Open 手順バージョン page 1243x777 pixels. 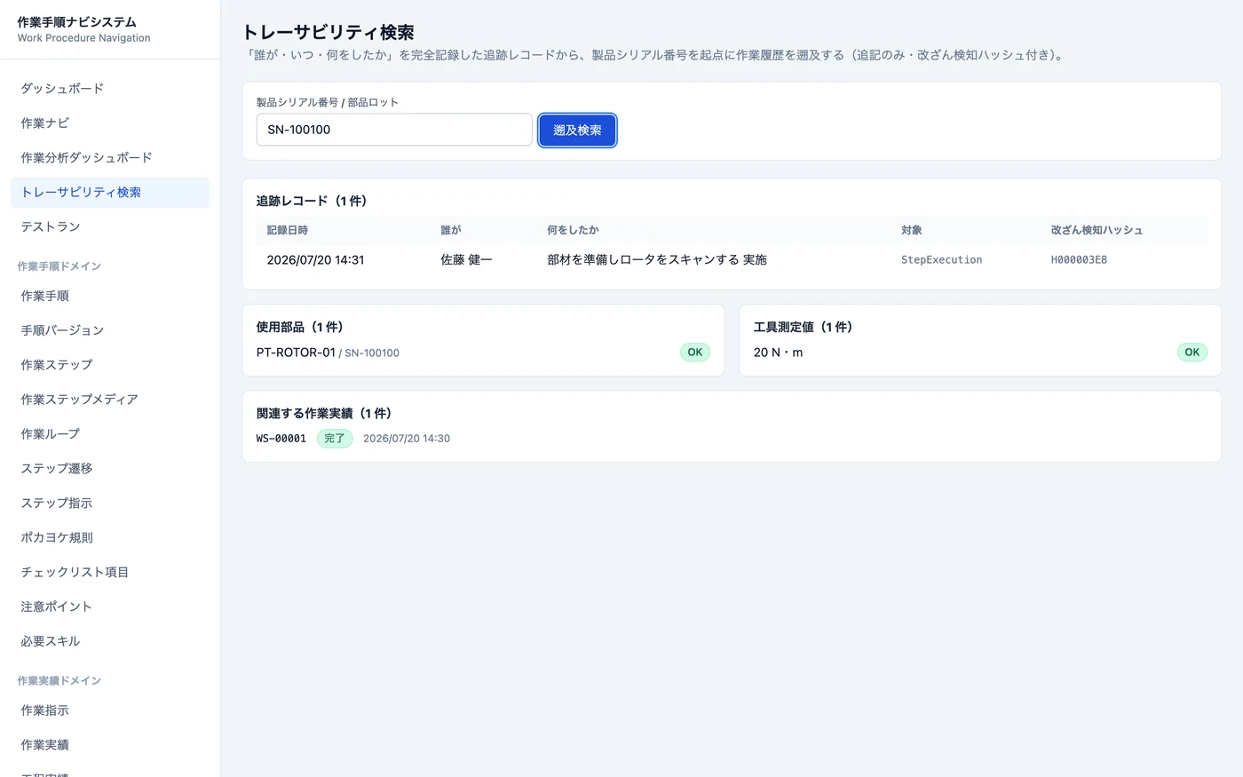pos(110,331)
